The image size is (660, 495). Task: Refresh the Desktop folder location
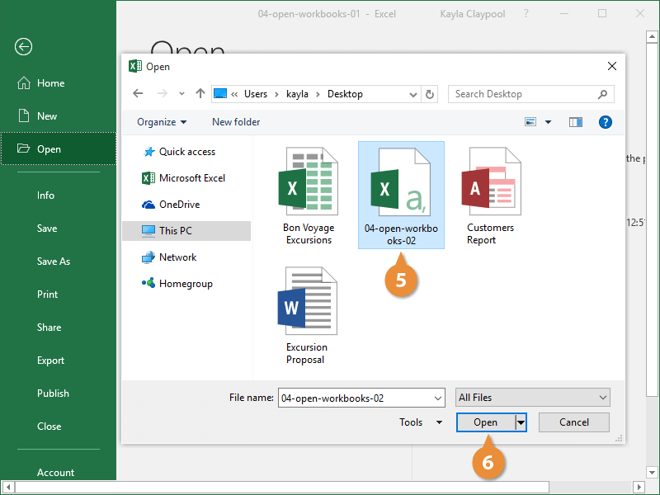coord(429,94)
